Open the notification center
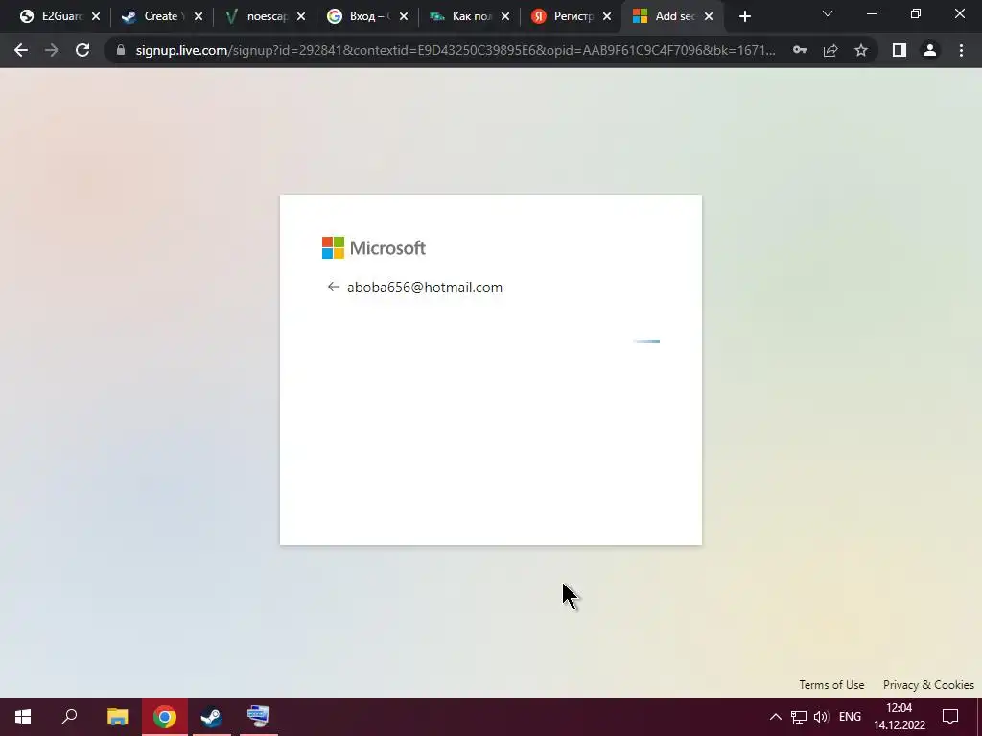Image resolution: width=982 pixels, height=736 pixels. click(x=950, y=717)
